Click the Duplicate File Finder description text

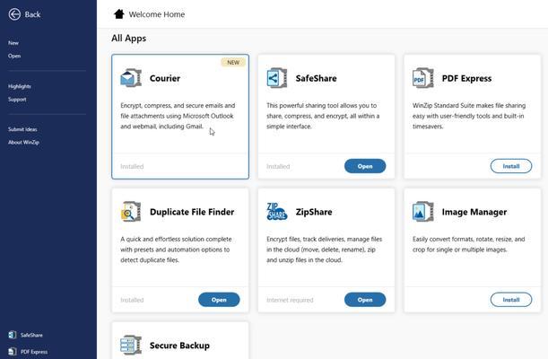pyautogui.click(x=176, y=250)
